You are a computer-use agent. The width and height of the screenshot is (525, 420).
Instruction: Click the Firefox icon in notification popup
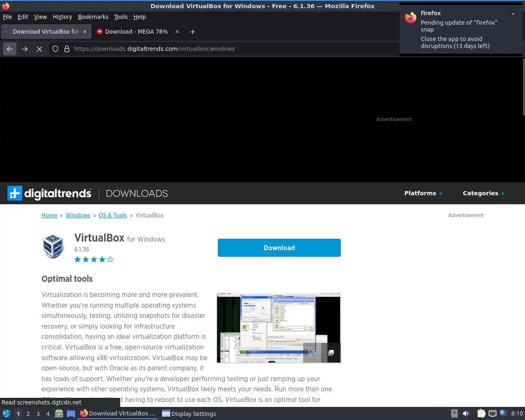(x=411, y=18)
